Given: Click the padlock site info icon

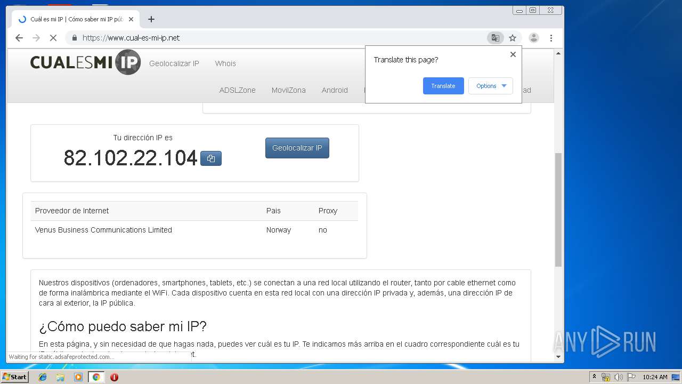Looking at the screenshot, I should coord(74,38).
